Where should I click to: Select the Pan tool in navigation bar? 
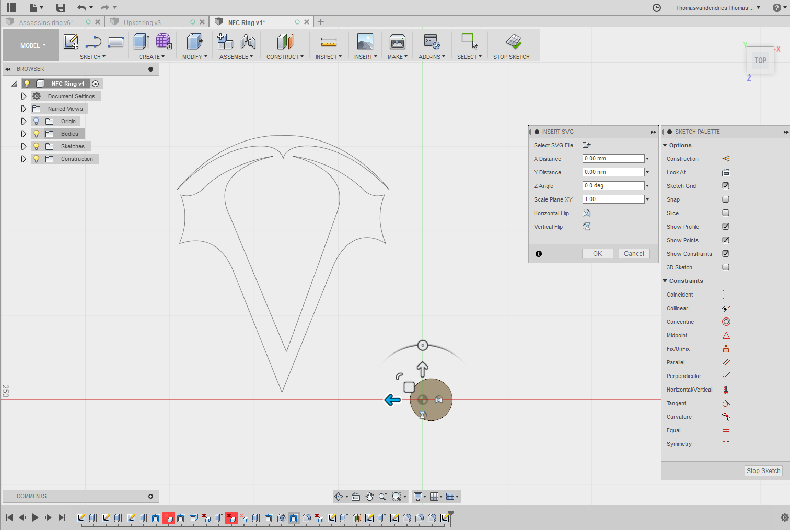point(369,496)
